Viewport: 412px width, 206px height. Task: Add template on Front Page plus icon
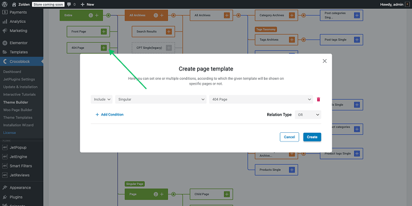[x=104, y=31]
